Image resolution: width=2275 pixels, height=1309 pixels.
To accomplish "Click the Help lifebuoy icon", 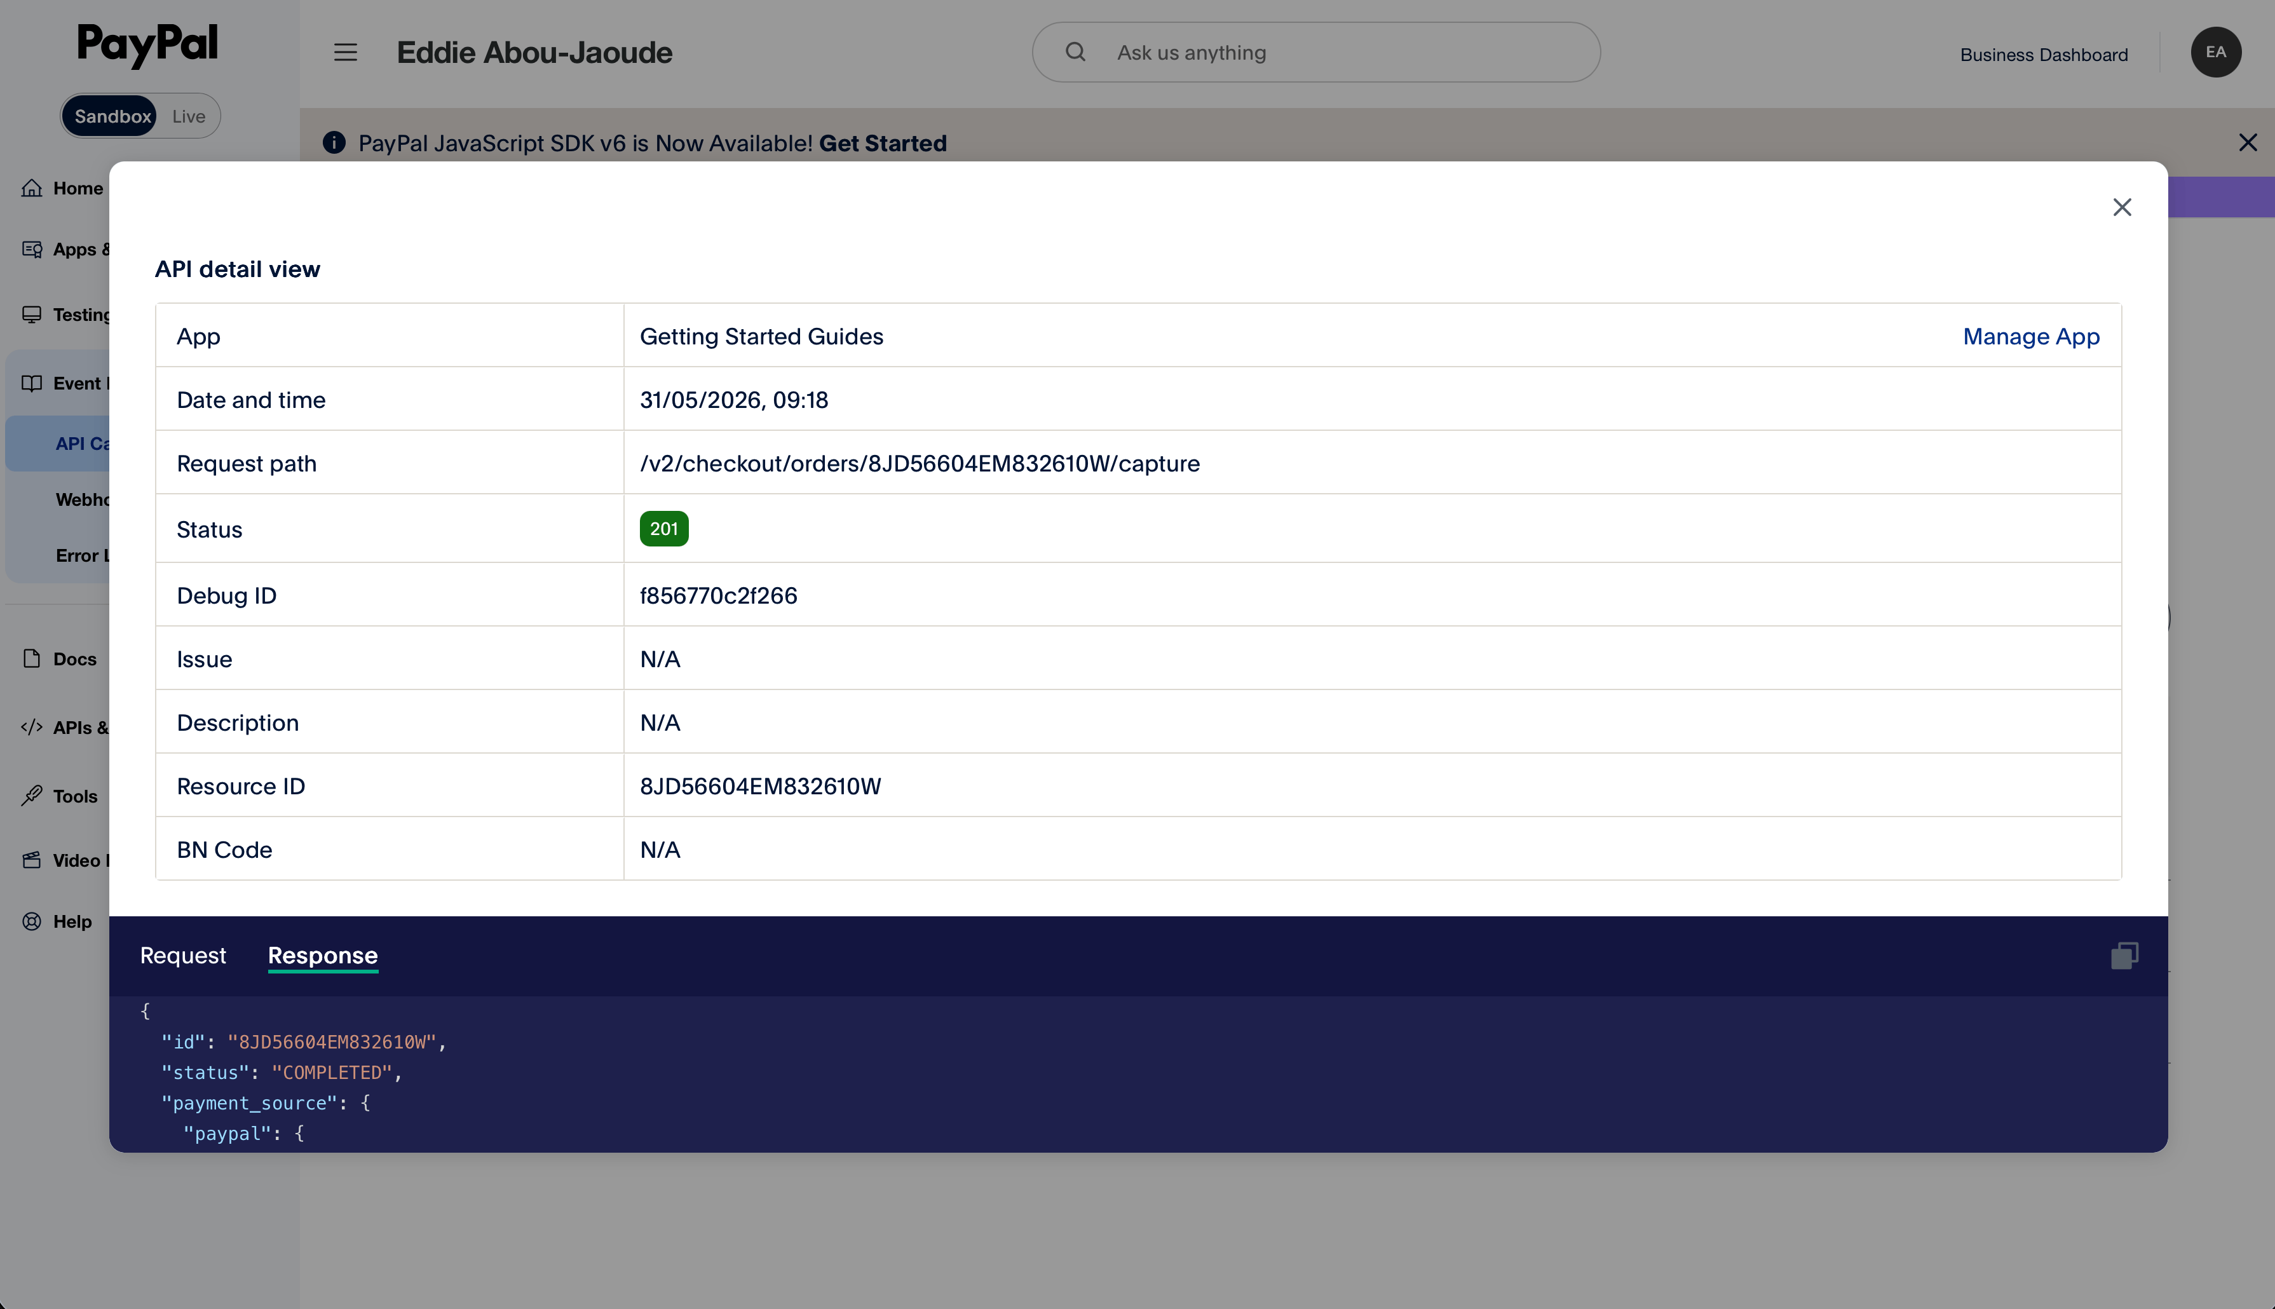I will 32,921.
